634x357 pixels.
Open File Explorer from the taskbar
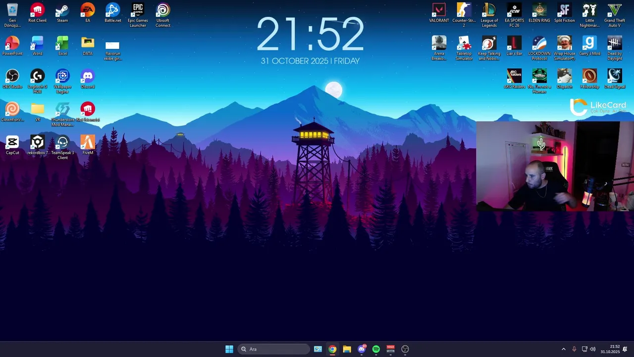[x=347, y=349]
